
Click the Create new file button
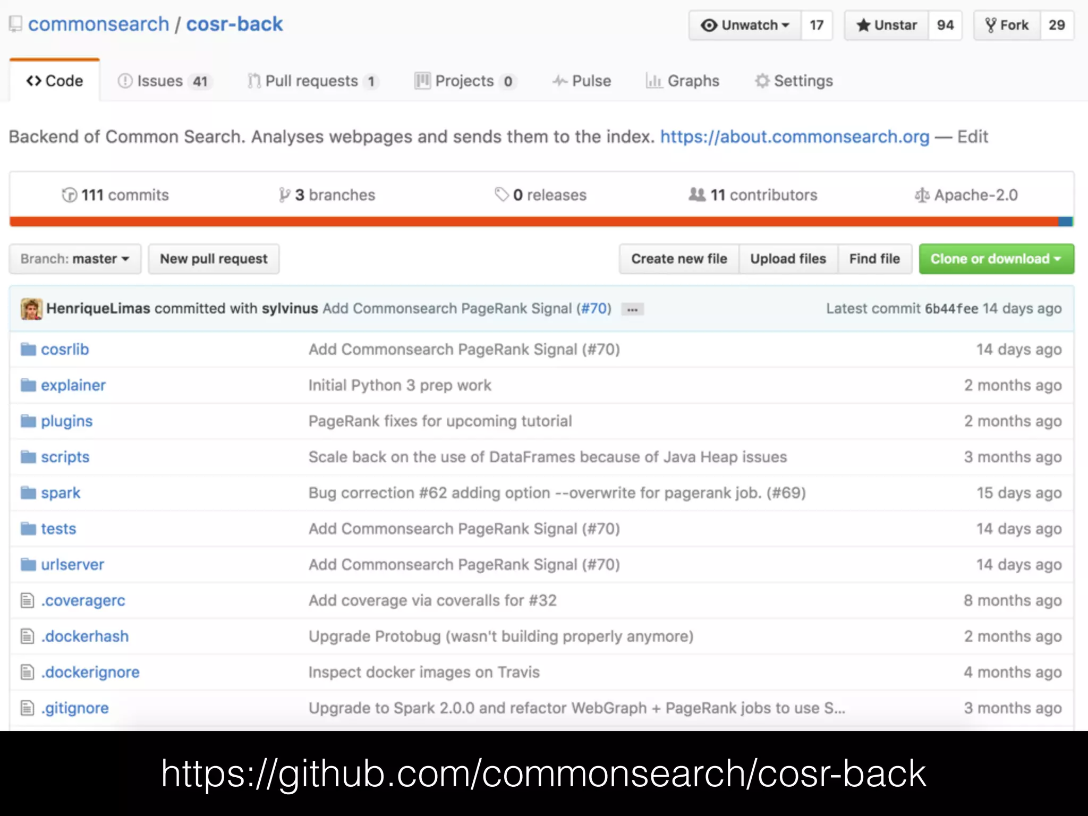tap(679, 259)
